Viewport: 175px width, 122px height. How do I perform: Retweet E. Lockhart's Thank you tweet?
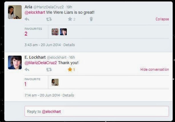(x=49, y=70)
